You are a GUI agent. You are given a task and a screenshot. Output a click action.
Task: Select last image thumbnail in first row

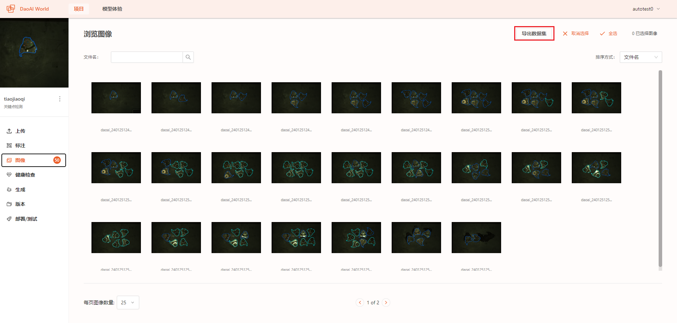click(x=596, y=98)
